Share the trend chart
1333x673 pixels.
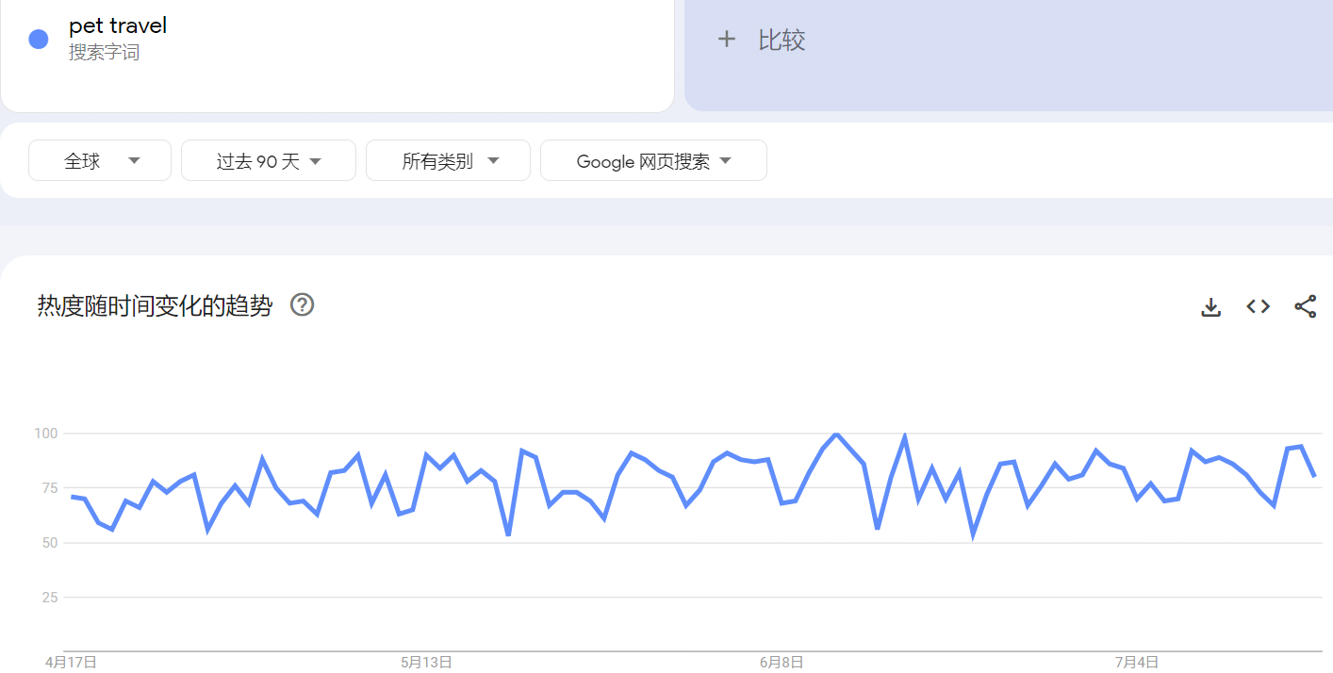tap(1306, 306)
